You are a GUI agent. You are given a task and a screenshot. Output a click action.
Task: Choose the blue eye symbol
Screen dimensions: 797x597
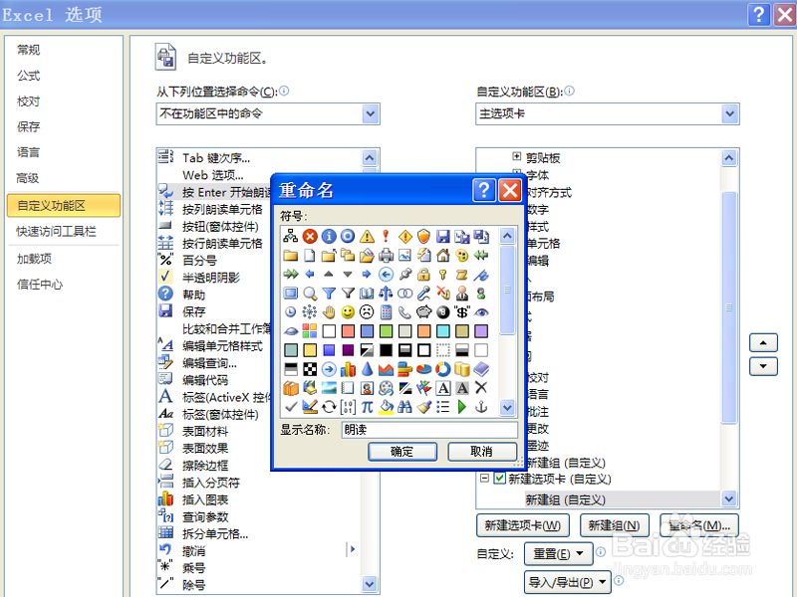point(481,312)
